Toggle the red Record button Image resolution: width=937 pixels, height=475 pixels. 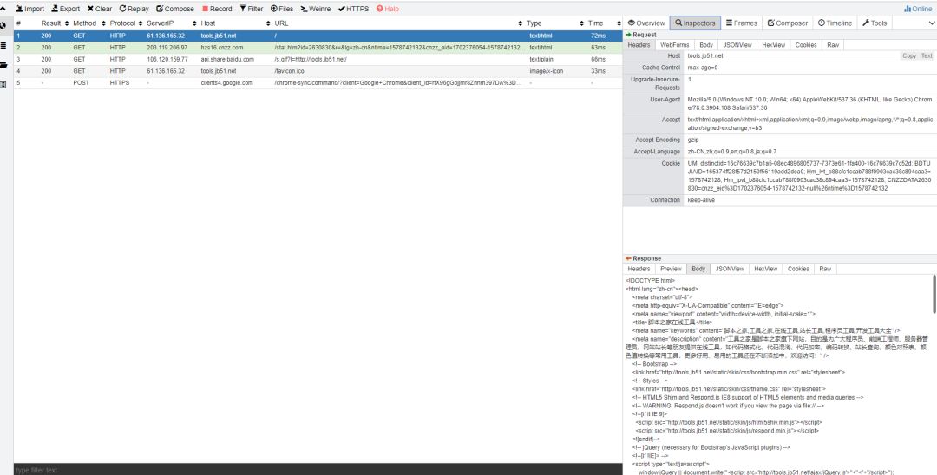coord(217,9)
